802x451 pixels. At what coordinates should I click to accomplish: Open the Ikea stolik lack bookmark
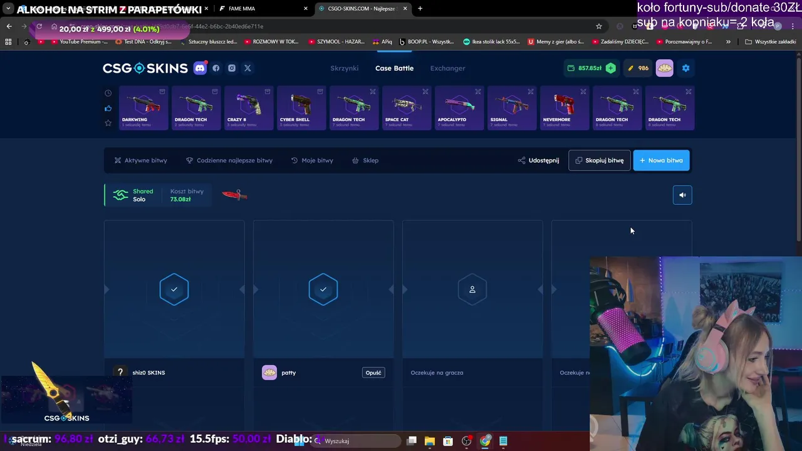click(x=491, y=42)
